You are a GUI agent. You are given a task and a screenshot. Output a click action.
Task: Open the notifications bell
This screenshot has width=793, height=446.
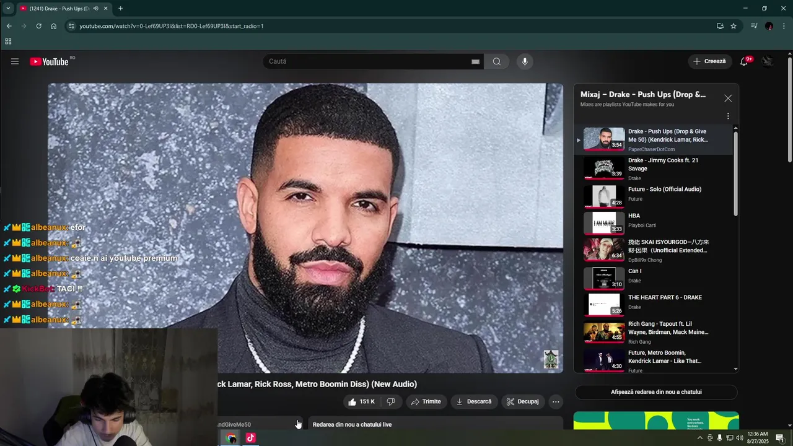(x=745, y=61)
